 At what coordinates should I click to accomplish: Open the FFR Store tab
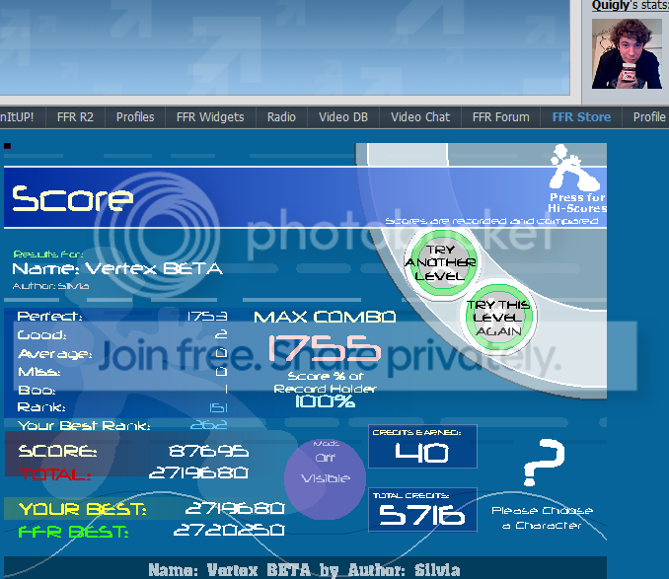(x=581, y=117)
